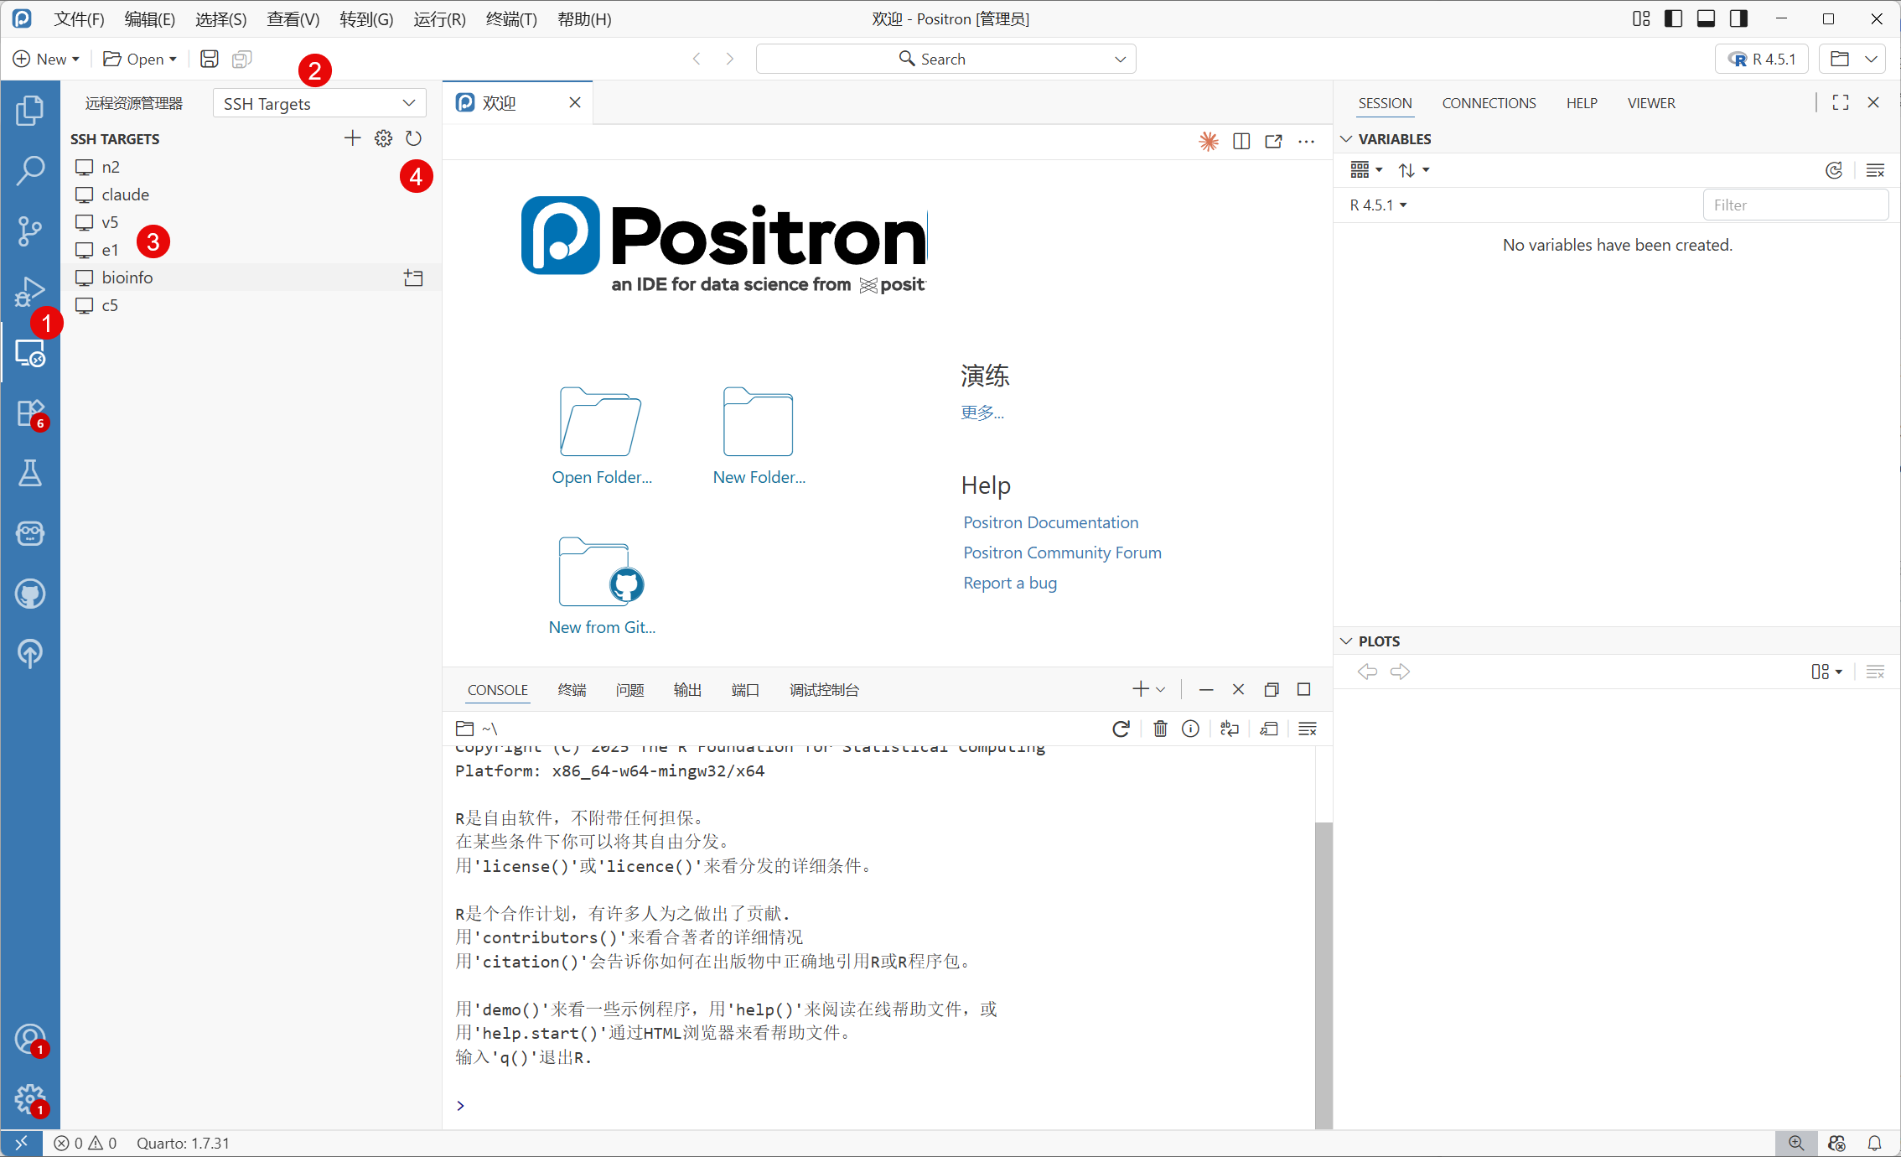
Task: Open the zoom control in status bar
Action: (x=1796, y=1143)
